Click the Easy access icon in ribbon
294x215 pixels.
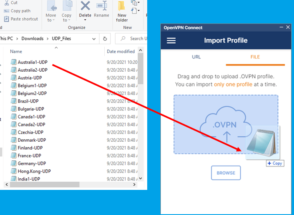tap(134, 11)
